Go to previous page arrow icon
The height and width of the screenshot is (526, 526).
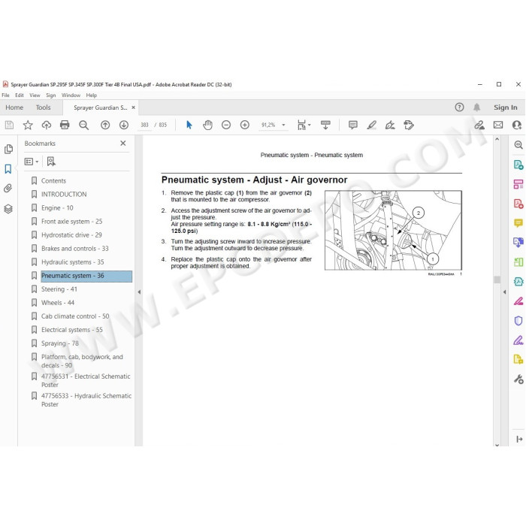click(x=105, y=125)
